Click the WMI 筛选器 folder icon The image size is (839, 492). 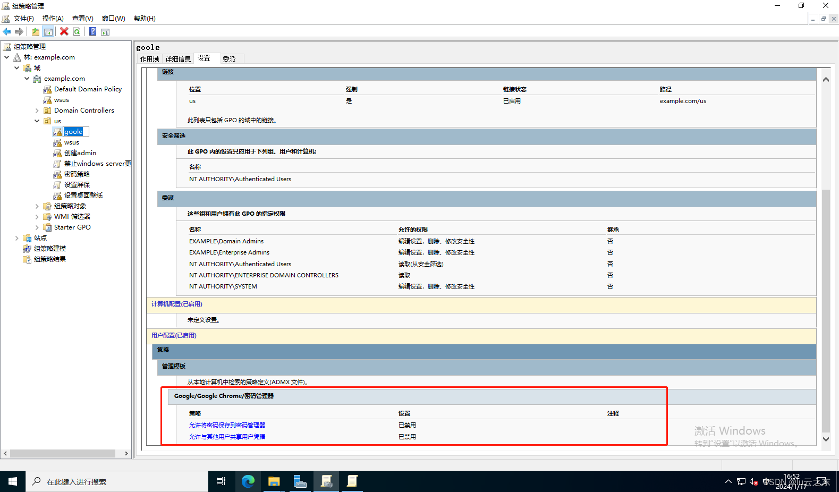pyautogui.click(x=47, y=217)
